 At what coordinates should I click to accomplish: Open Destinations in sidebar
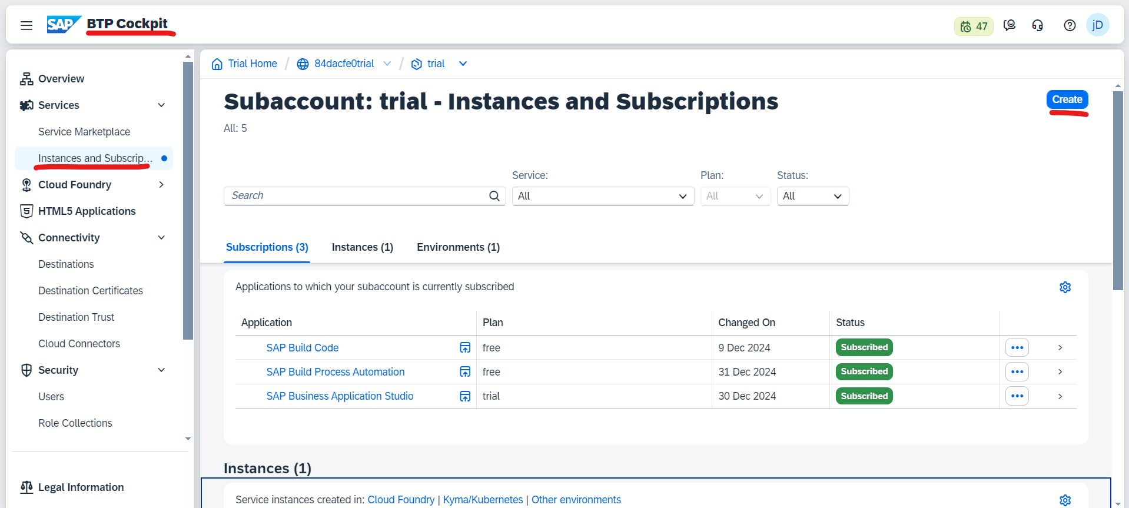66,264
